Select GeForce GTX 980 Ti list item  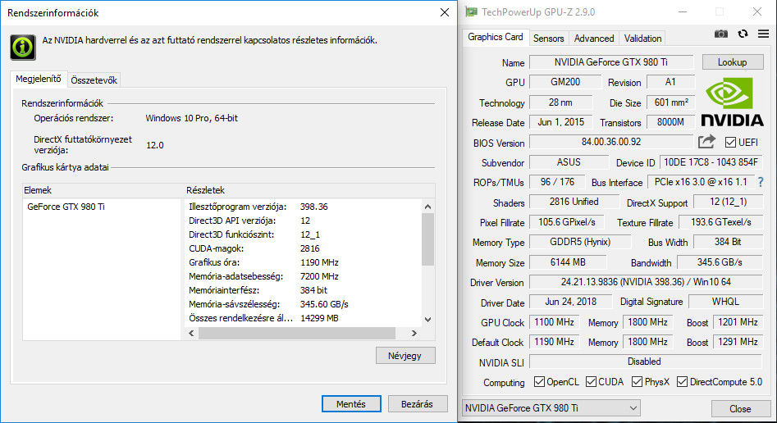coord(66,207)
